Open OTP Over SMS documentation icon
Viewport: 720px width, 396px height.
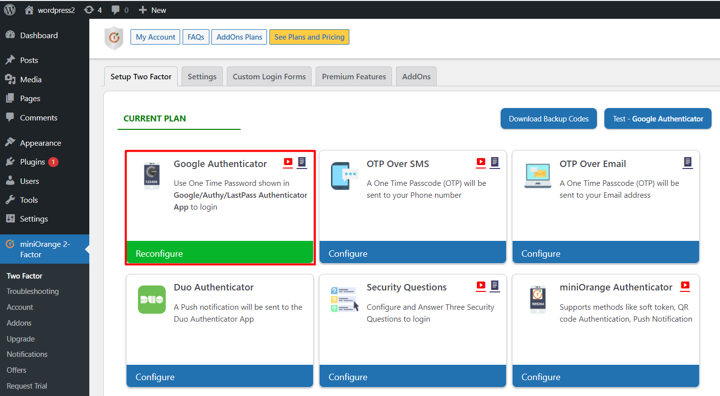click(x=495, y=162)
